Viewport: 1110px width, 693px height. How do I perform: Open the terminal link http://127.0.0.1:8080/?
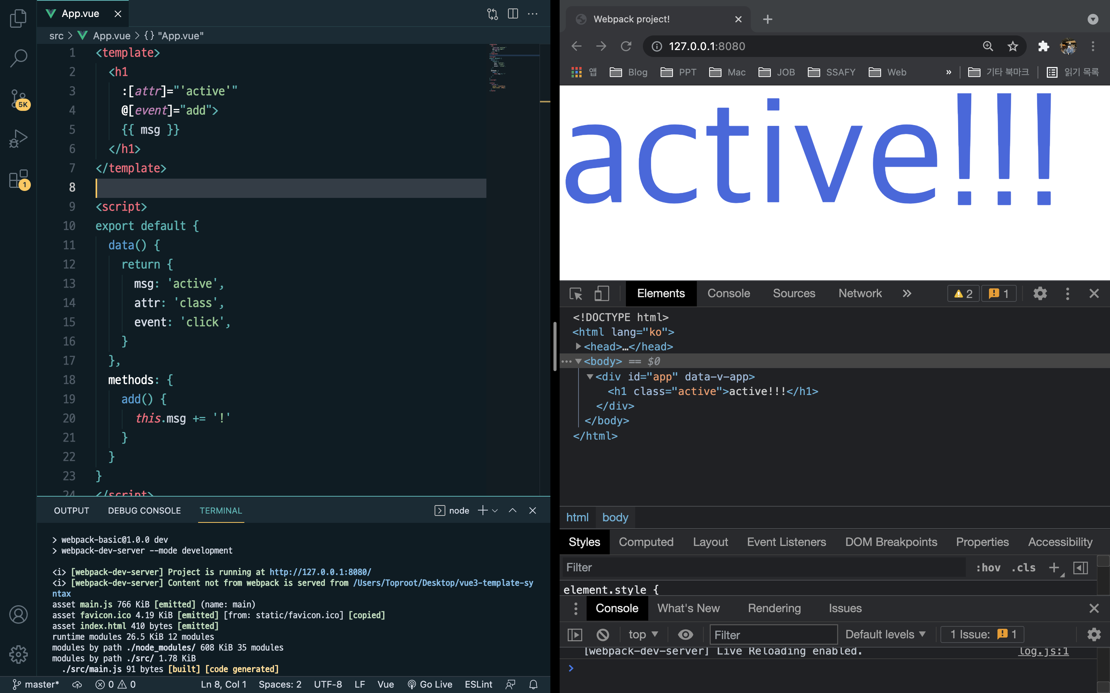click(320, 572)
